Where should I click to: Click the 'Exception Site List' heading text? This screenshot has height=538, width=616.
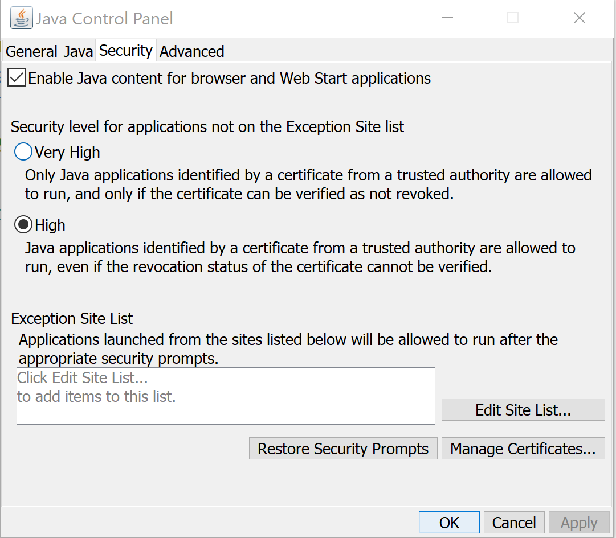point(72,318)
